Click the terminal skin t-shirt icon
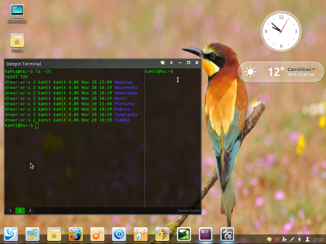 click(163, 63)
